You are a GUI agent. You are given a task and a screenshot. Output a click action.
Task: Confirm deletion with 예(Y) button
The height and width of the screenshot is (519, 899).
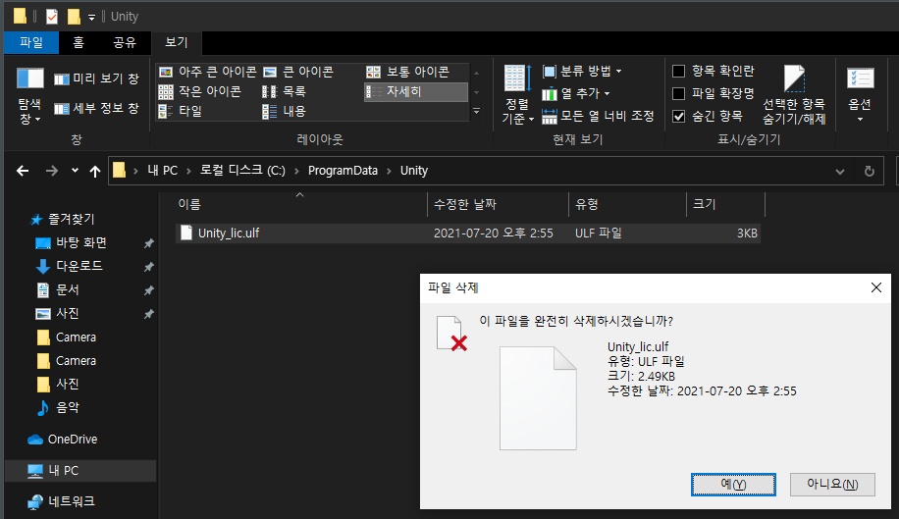click(x=733, y=485)
